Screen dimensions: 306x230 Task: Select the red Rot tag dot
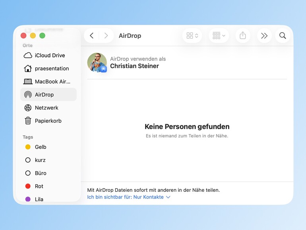[x=28, y=186]
